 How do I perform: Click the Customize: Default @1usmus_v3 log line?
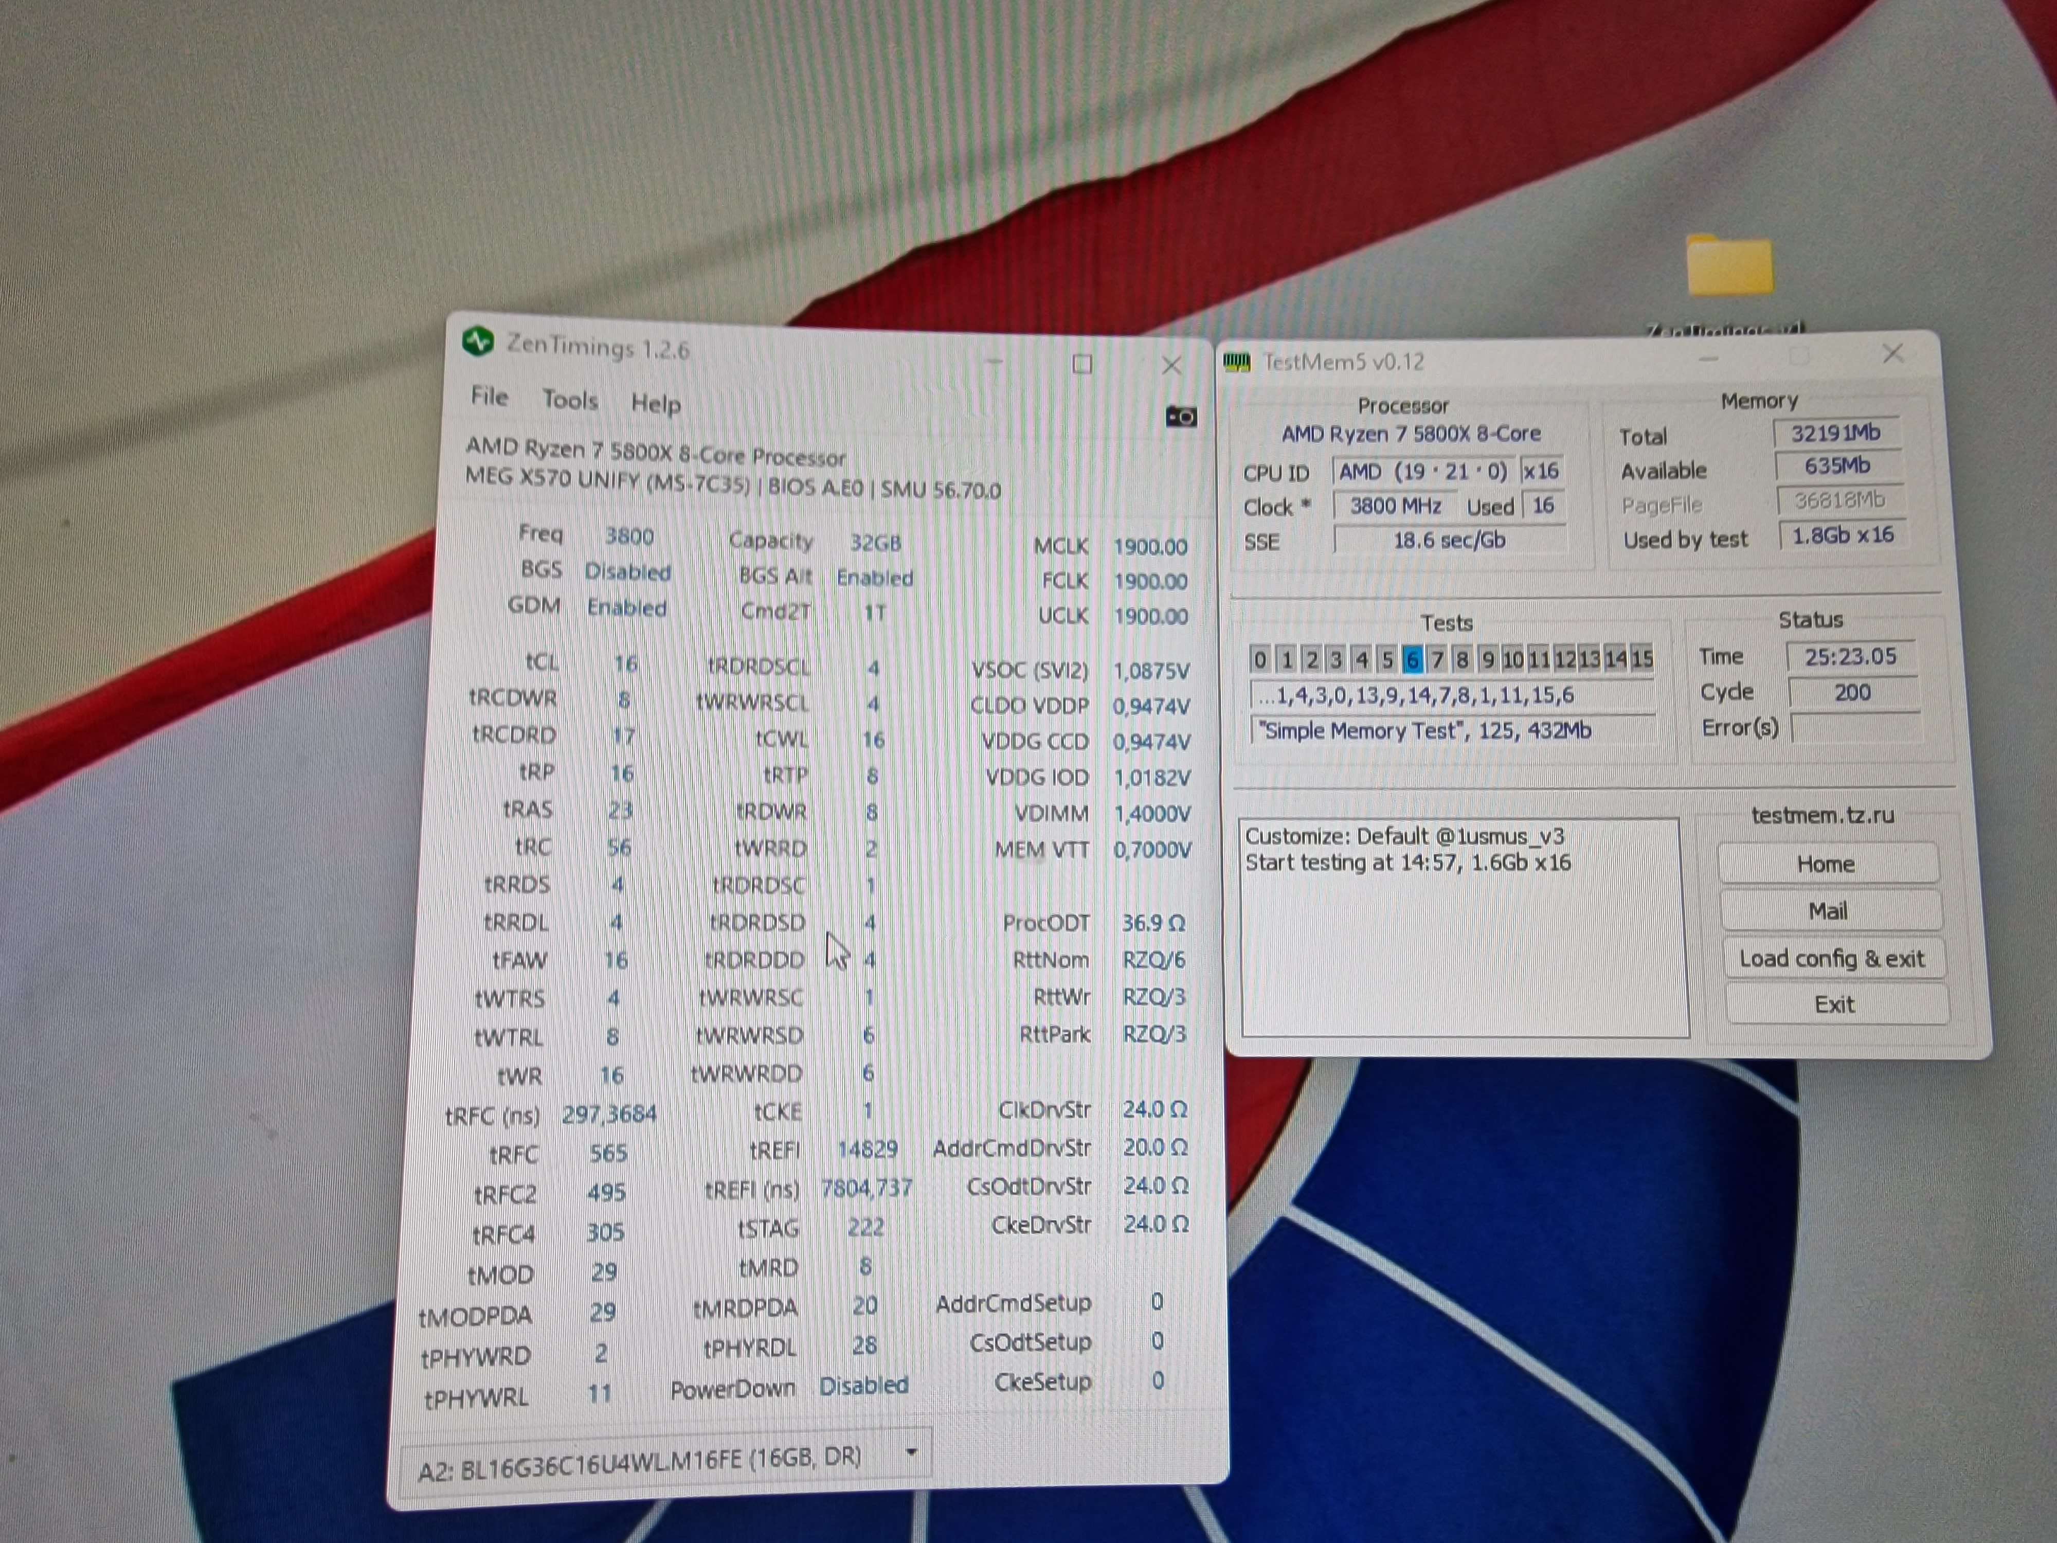1404,836
